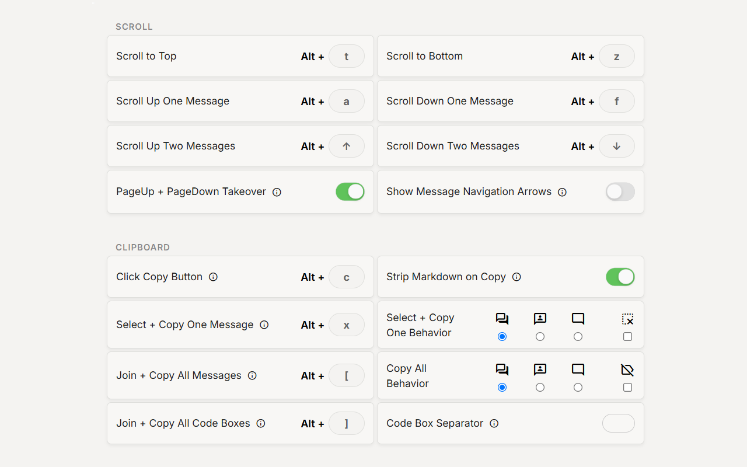Image resolution: width=747 pixels, height=467 pixels.
Task: Click the "Select + Copy One Message" label
Action: click(185, 325)
